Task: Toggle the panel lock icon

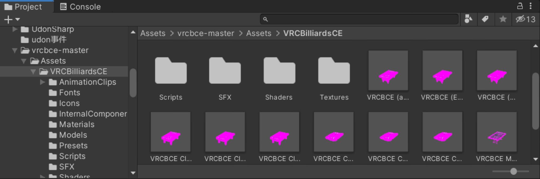Action: pyautogui.click(x=520, y=6)
